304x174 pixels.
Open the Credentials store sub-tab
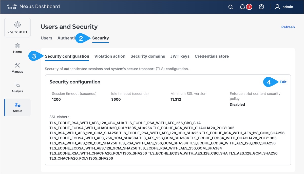(x=212, y=56)
